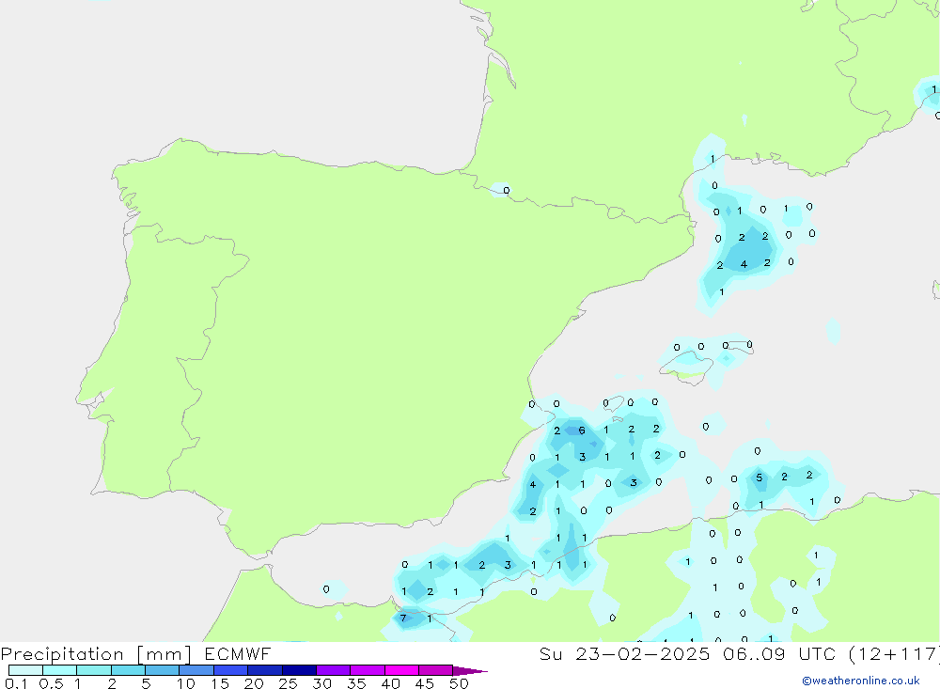Click the '5' precipitation value on the map
This screenshot has height=689, width=940.
pyautogui.click(x=759, y=478)
